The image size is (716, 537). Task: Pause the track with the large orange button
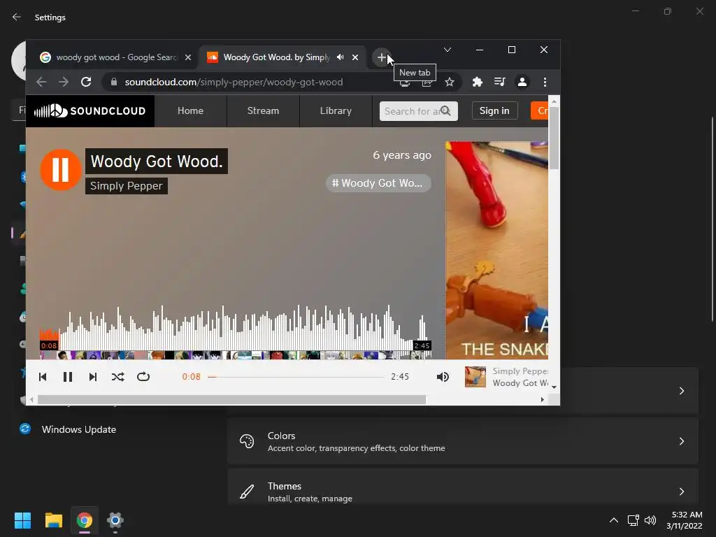[60, 169]
